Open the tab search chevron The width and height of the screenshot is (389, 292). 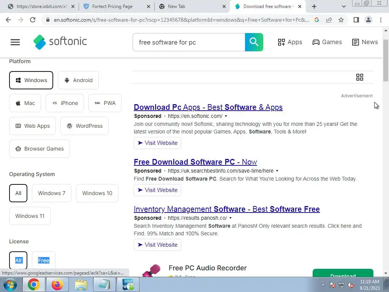coord(343,6)
